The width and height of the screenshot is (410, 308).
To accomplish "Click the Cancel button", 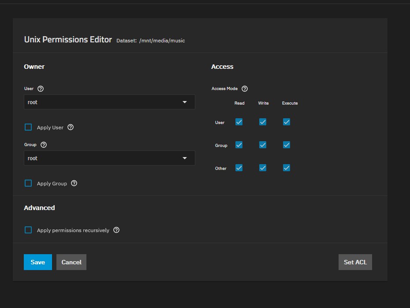I will (71, 262).
